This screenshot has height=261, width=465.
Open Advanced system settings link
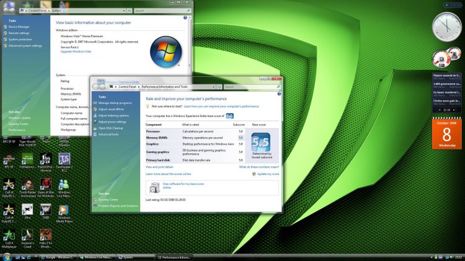(x=25, y=46)
